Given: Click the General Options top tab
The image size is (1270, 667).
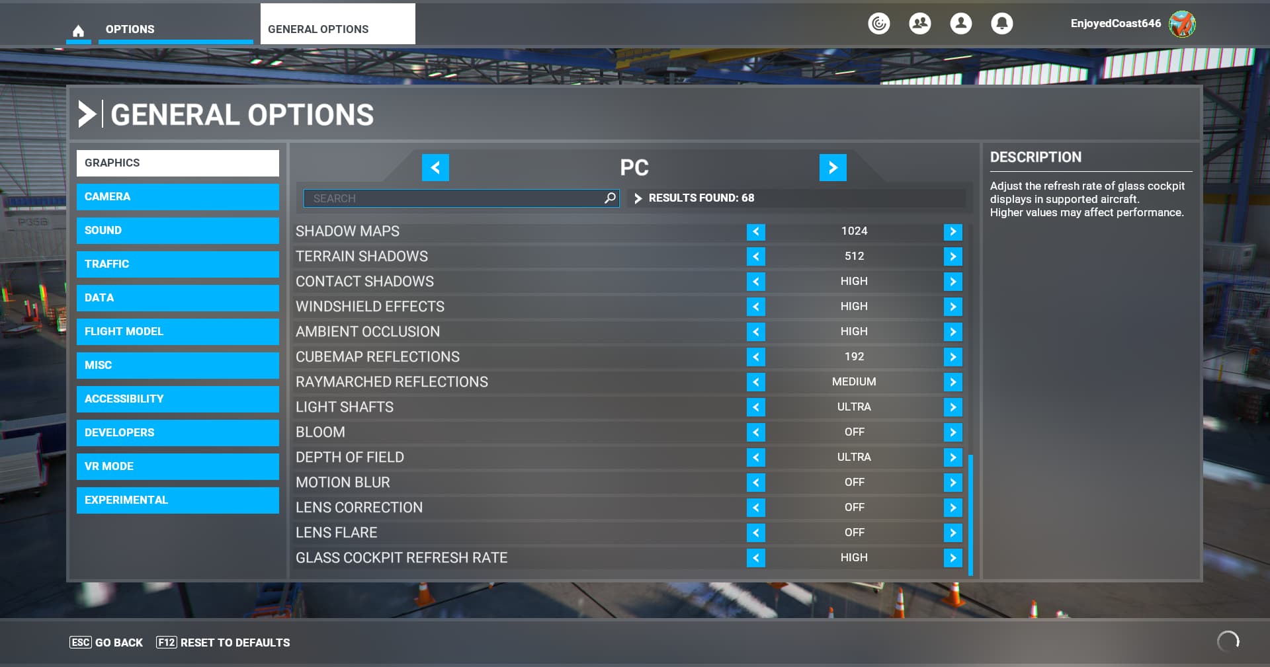Looking at the screenshot, I should tap(338, 24).
